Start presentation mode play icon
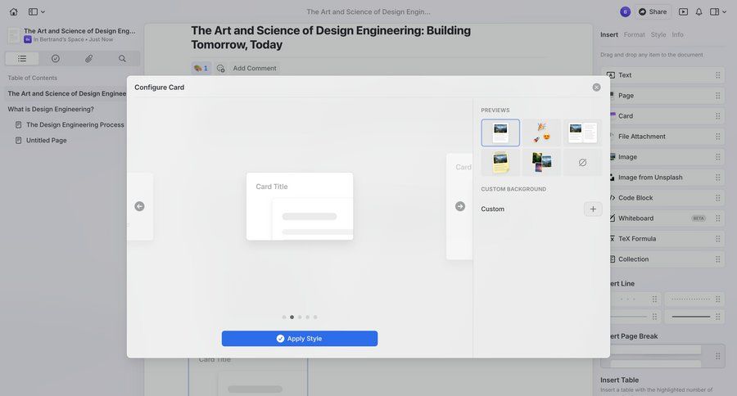The width and height of the screenshot is (737, 396). (683, 11)
